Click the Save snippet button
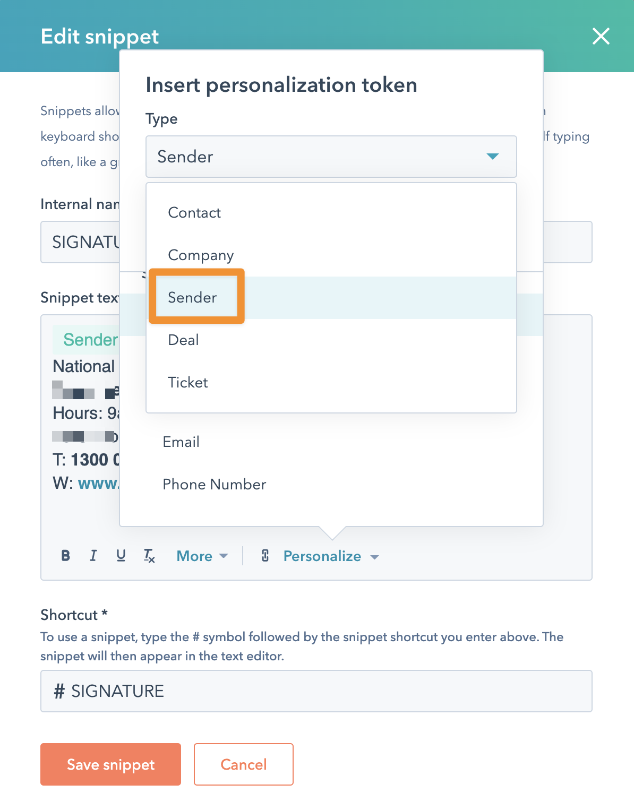The image size is (634, 810). [110, 764]
